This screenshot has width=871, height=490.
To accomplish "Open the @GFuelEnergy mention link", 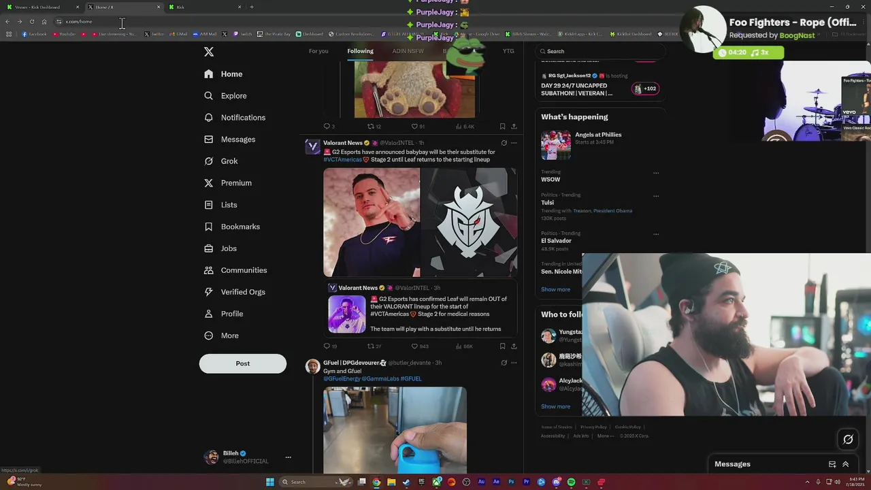I will (x=342, y=379).
